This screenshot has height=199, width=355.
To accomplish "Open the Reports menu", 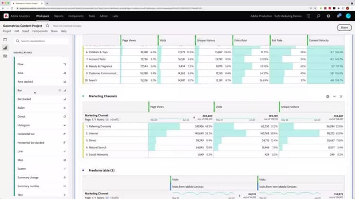I will (59, 16).
